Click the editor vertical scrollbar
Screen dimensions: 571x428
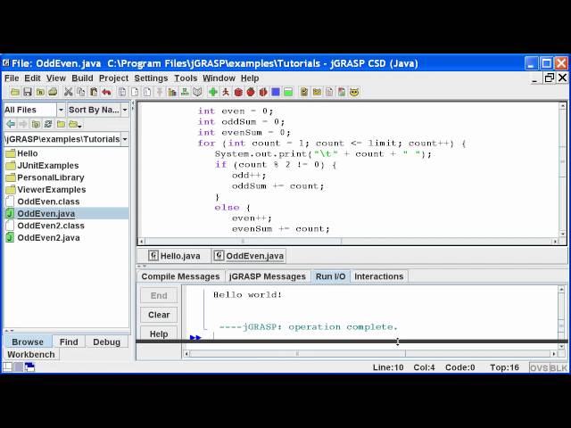[x=563, y=170]
